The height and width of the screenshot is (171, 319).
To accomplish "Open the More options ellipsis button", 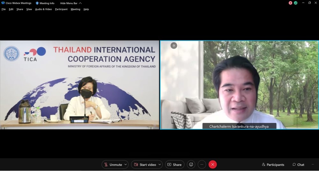I will (202, 164).
